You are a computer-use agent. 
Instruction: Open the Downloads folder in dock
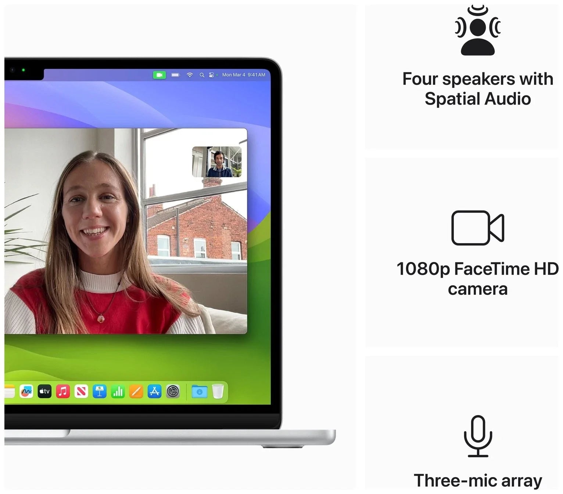200,392
